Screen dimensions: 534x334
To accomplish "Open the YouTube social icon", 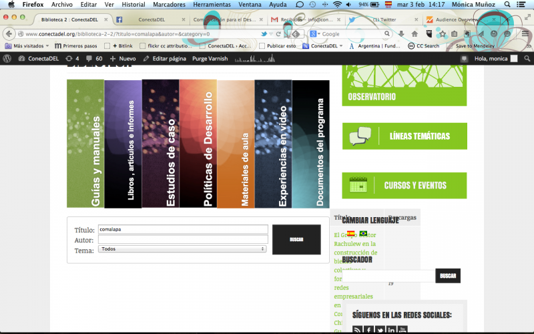I will click(x=403, y=329).
